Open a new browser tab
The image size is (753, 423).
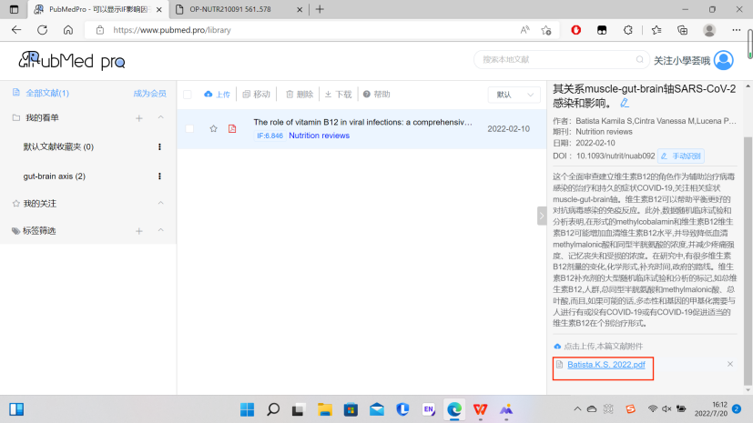point(320,9)
